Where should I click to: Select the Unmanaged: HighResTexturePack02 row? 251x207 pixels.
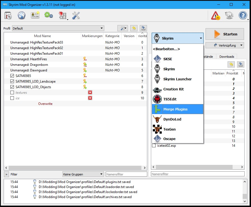pyautogui.click(x=75, y=48)
